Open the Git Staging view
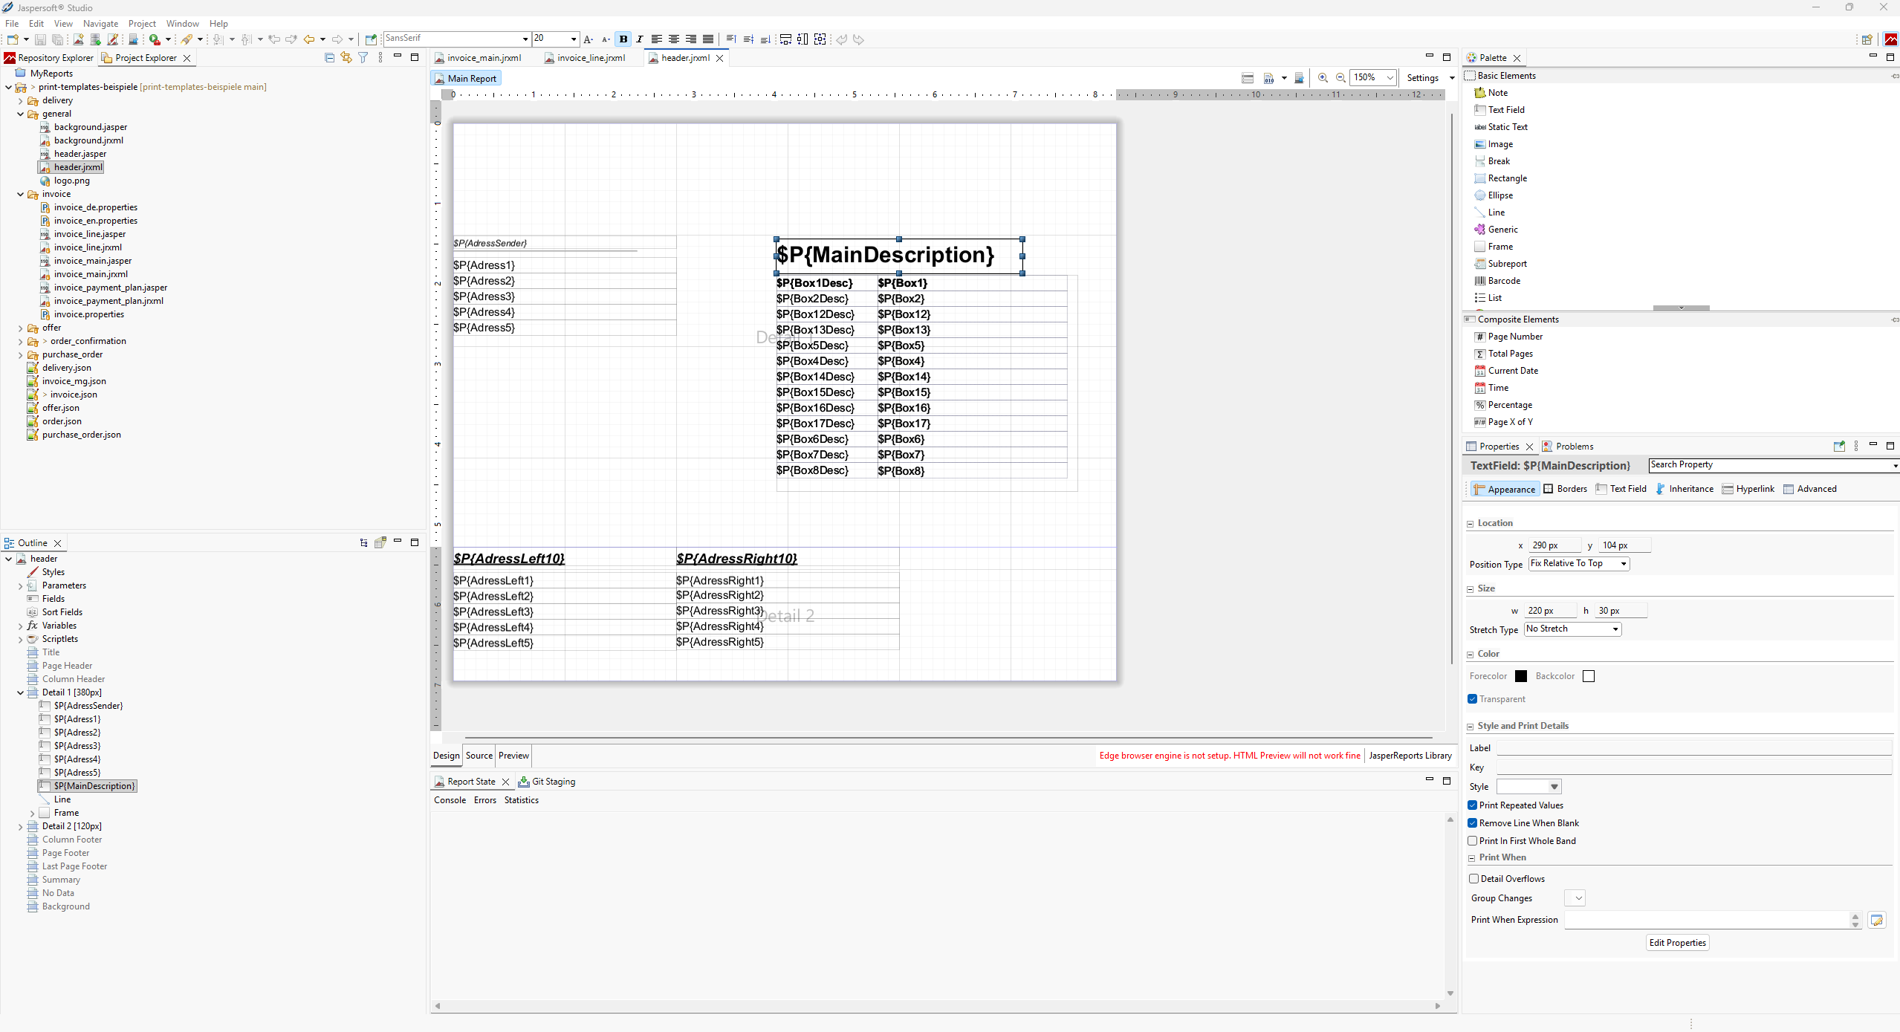The height and width of the screenshot is (1032, 1900). pyautogui.click(x=548, y=782)
